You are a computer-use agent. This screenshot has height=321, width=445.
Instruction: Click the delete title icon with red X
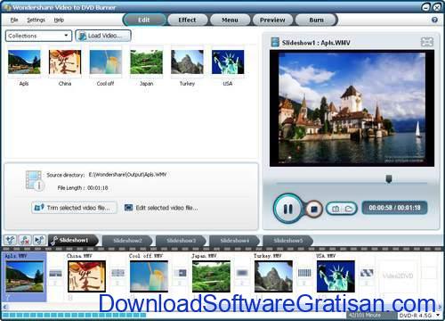point(25,240)
